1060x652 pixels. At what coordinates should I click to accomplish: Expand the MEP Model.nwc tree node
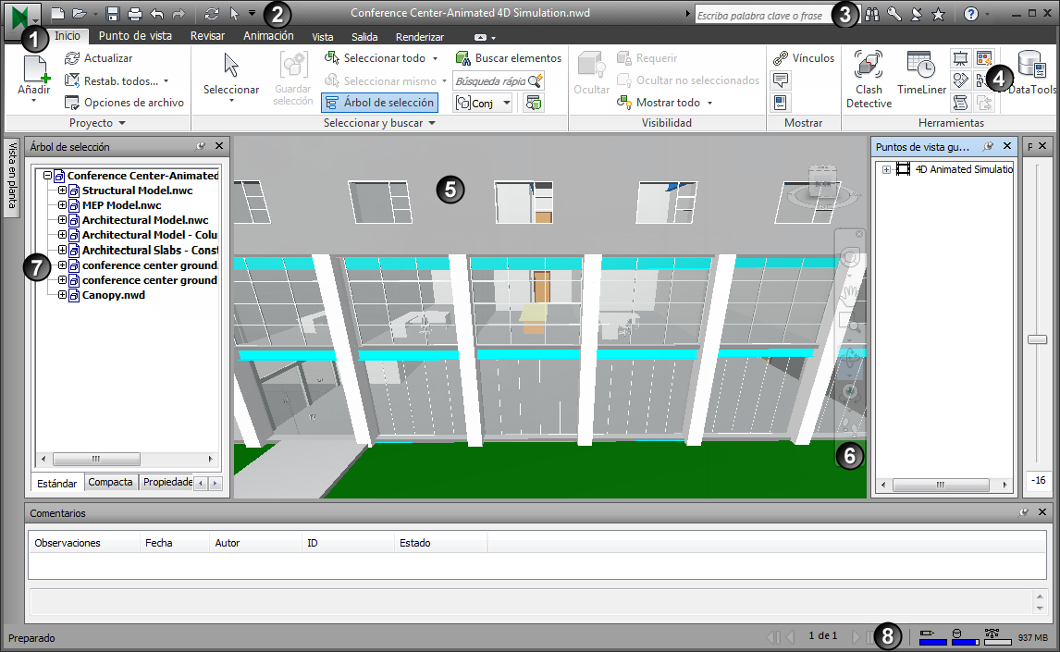click(x=62, y=205)
